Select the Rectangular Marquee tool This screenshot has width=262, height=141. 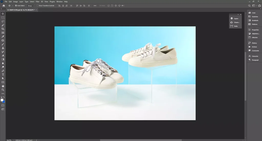(3, 18)
